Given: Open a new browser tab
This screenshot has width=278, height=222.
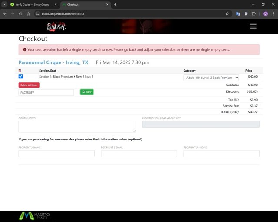Looking at the screenshot, I should [x=115, y=4].
